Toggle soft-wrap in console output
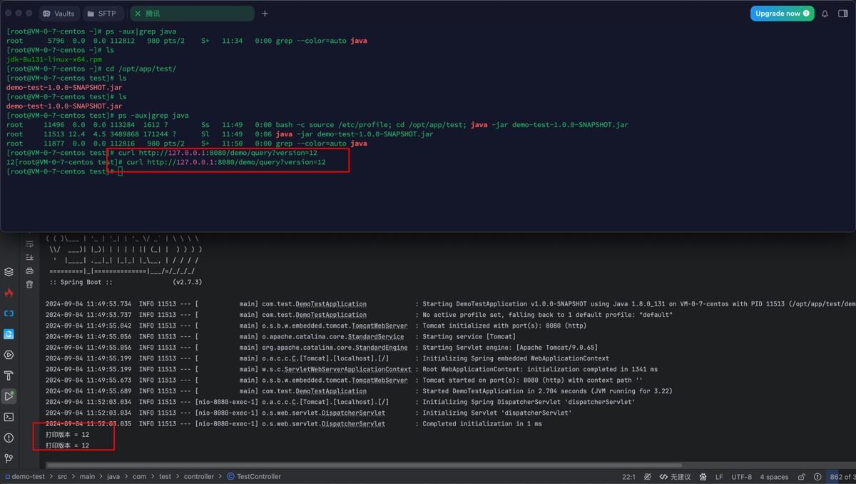 [29, 244]
